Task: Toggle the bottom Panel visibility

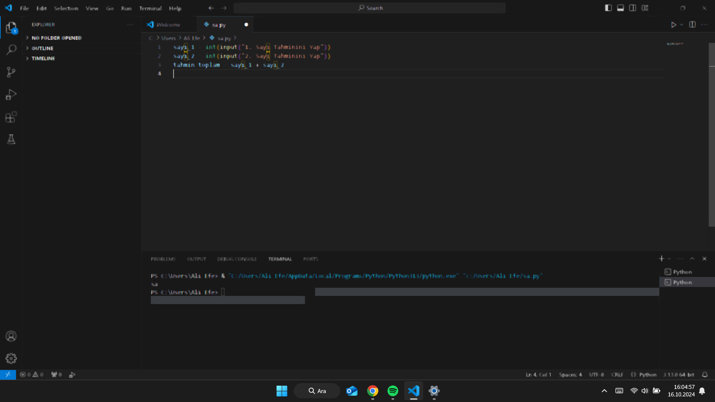Action: coord(620,8)
